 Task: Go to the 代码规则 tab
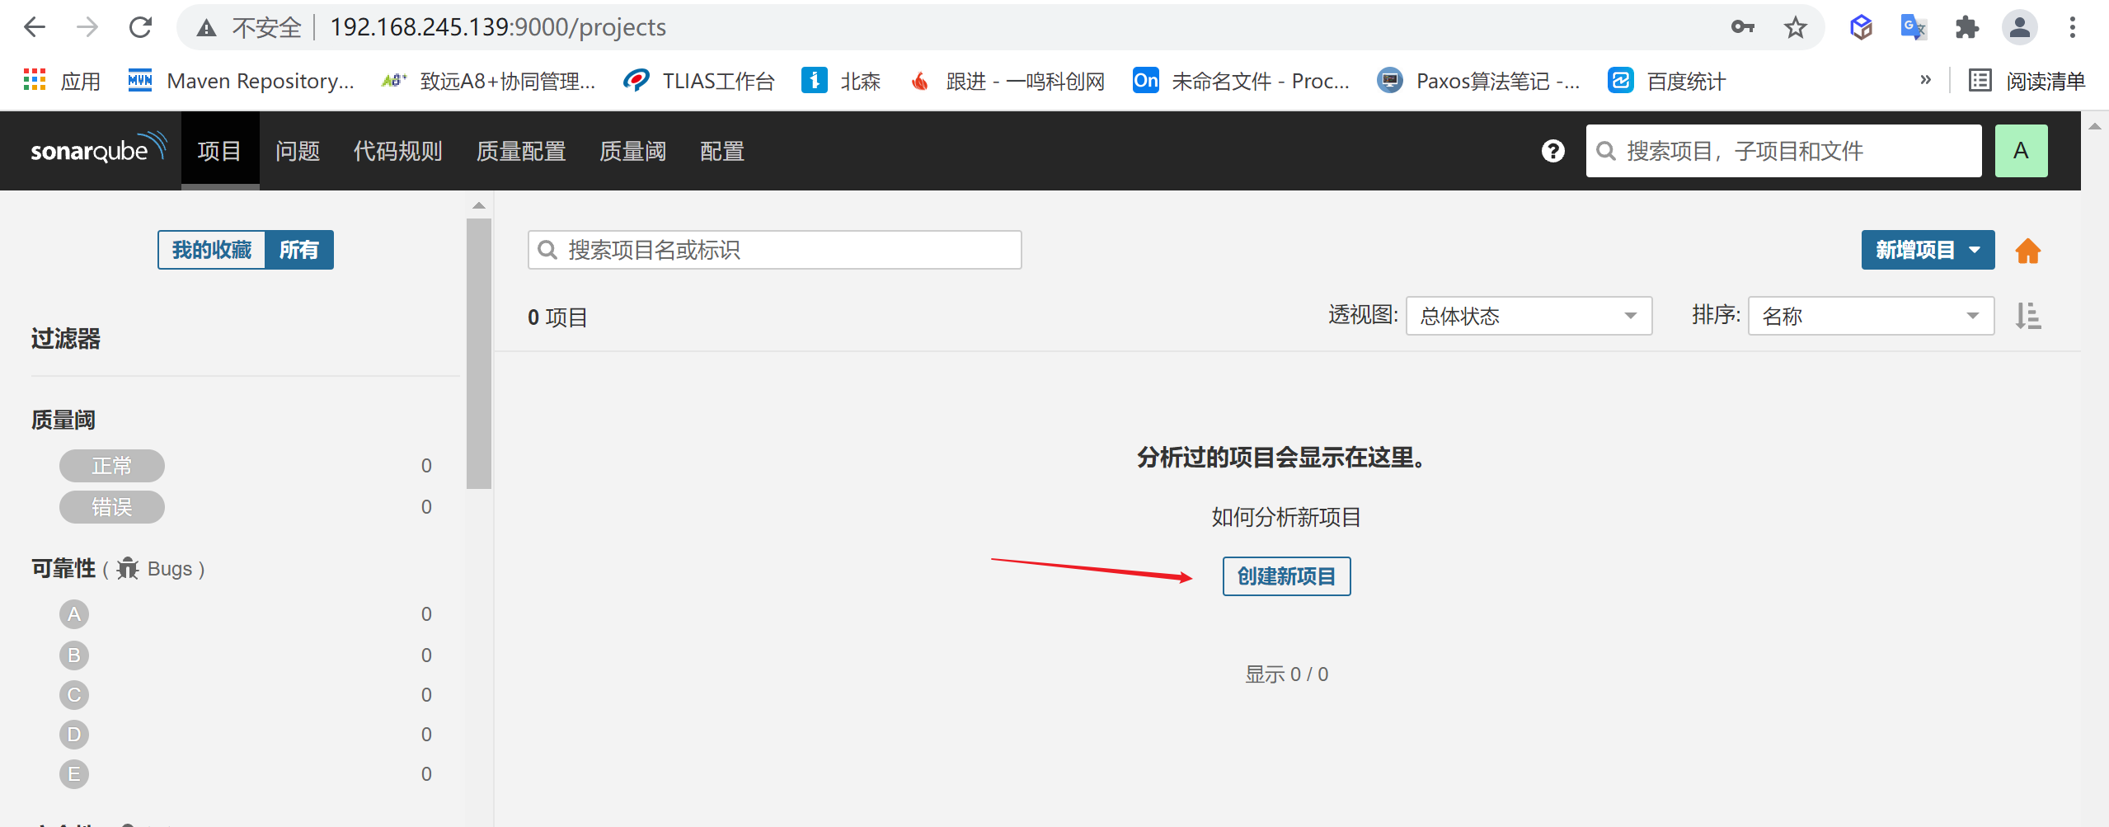[397, 151]
